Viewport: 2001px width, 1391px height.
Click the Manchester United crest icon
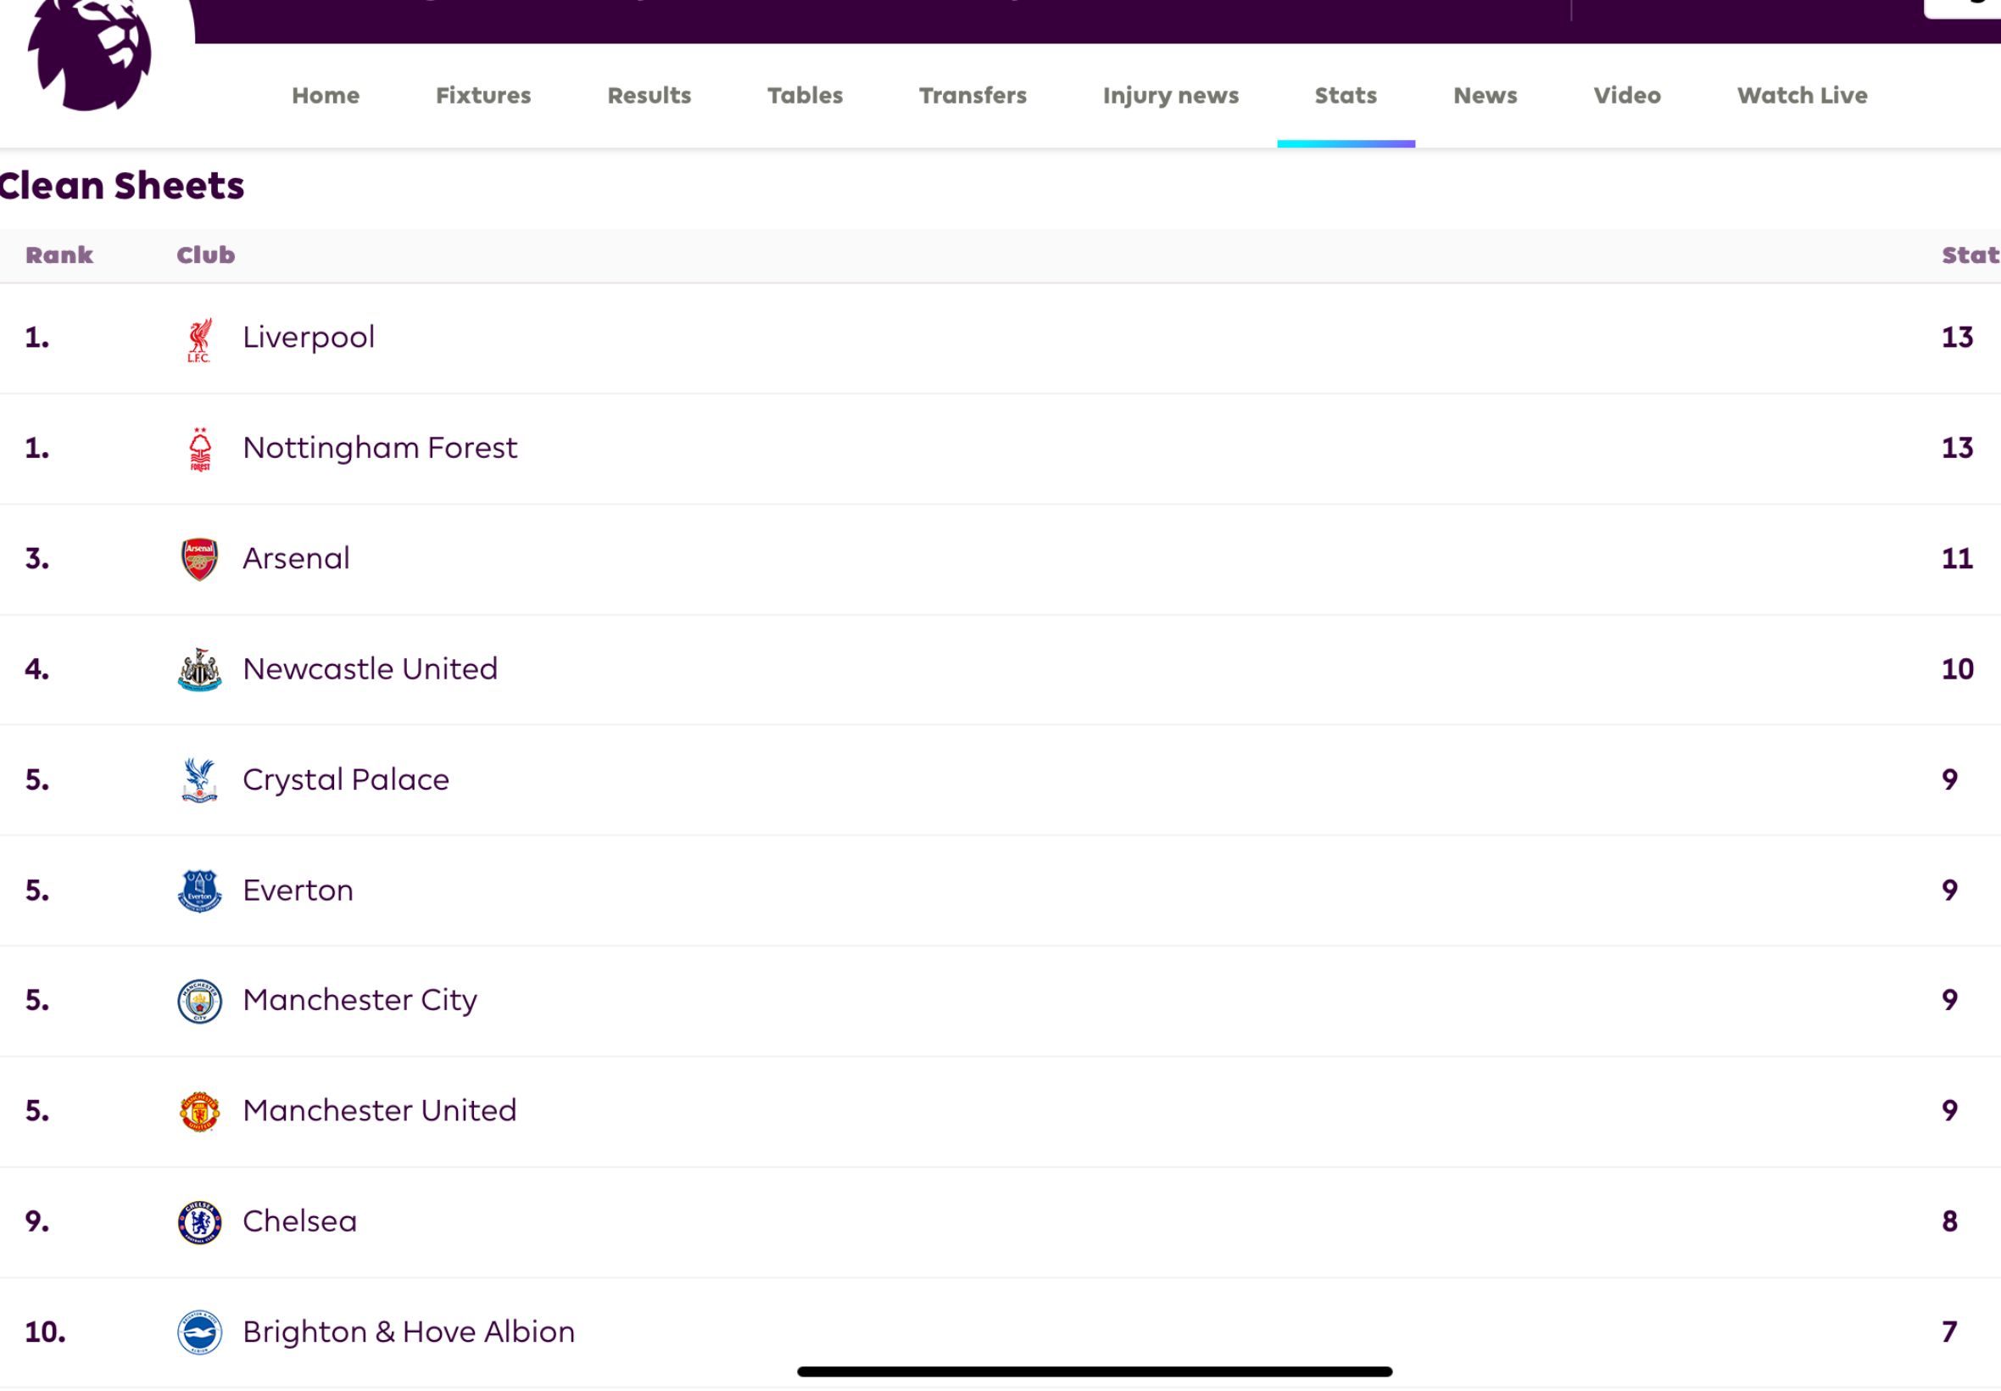tap(199, 1111)
